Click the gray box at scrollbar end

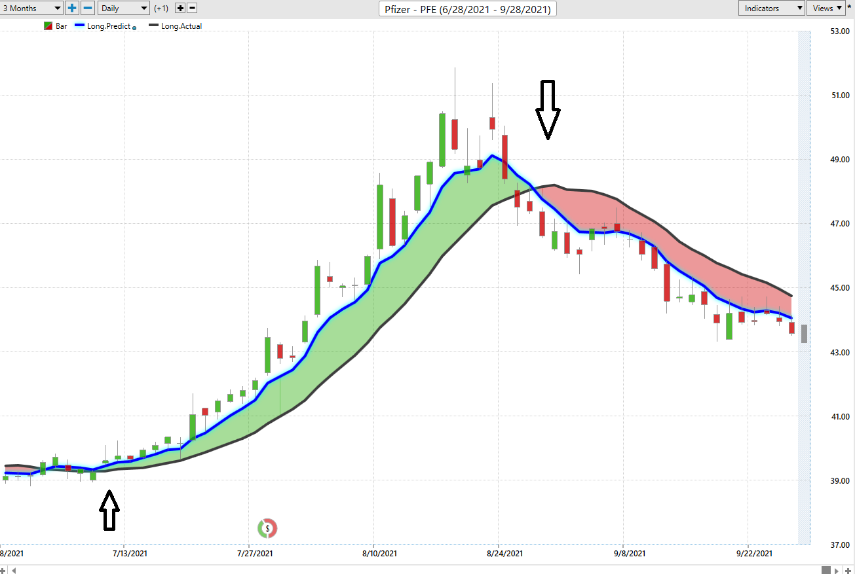[x=826, y=569]
